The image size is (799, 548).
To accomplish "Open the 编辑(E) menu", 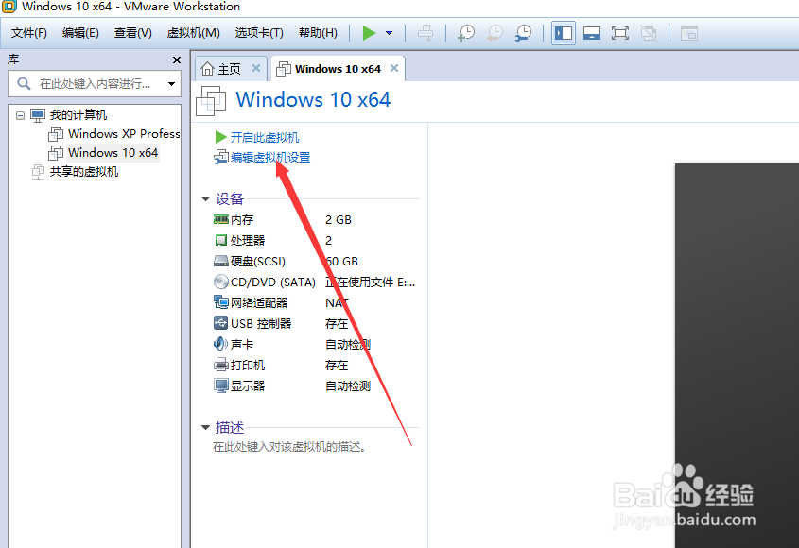I will (80, 33).
